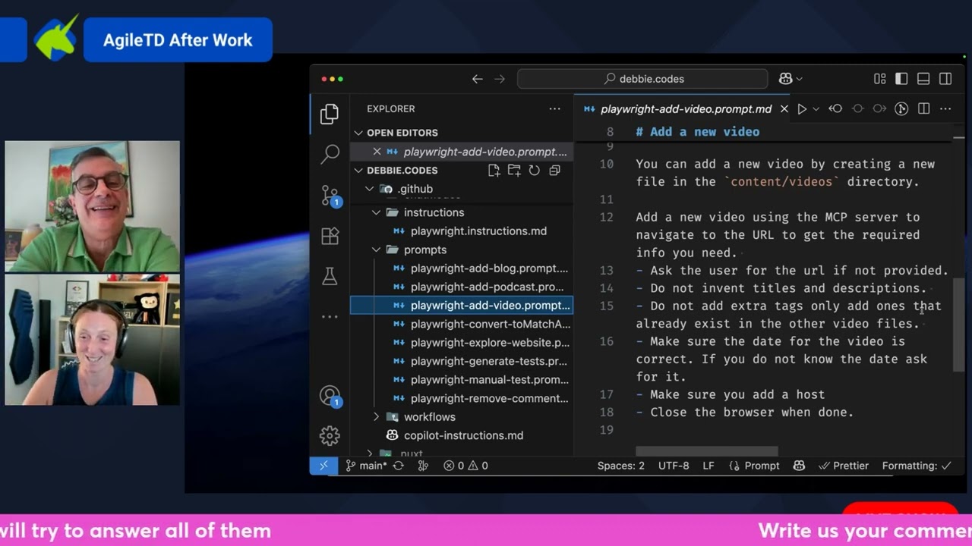Go to the previous change in editor
The width and height of the screenshot is (972, 546).
[835, 109]
